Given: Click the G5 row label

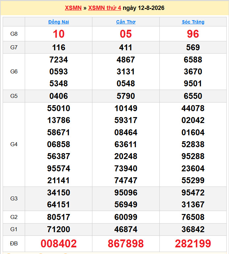Looking at the screenshot, I should coord(14,96).
